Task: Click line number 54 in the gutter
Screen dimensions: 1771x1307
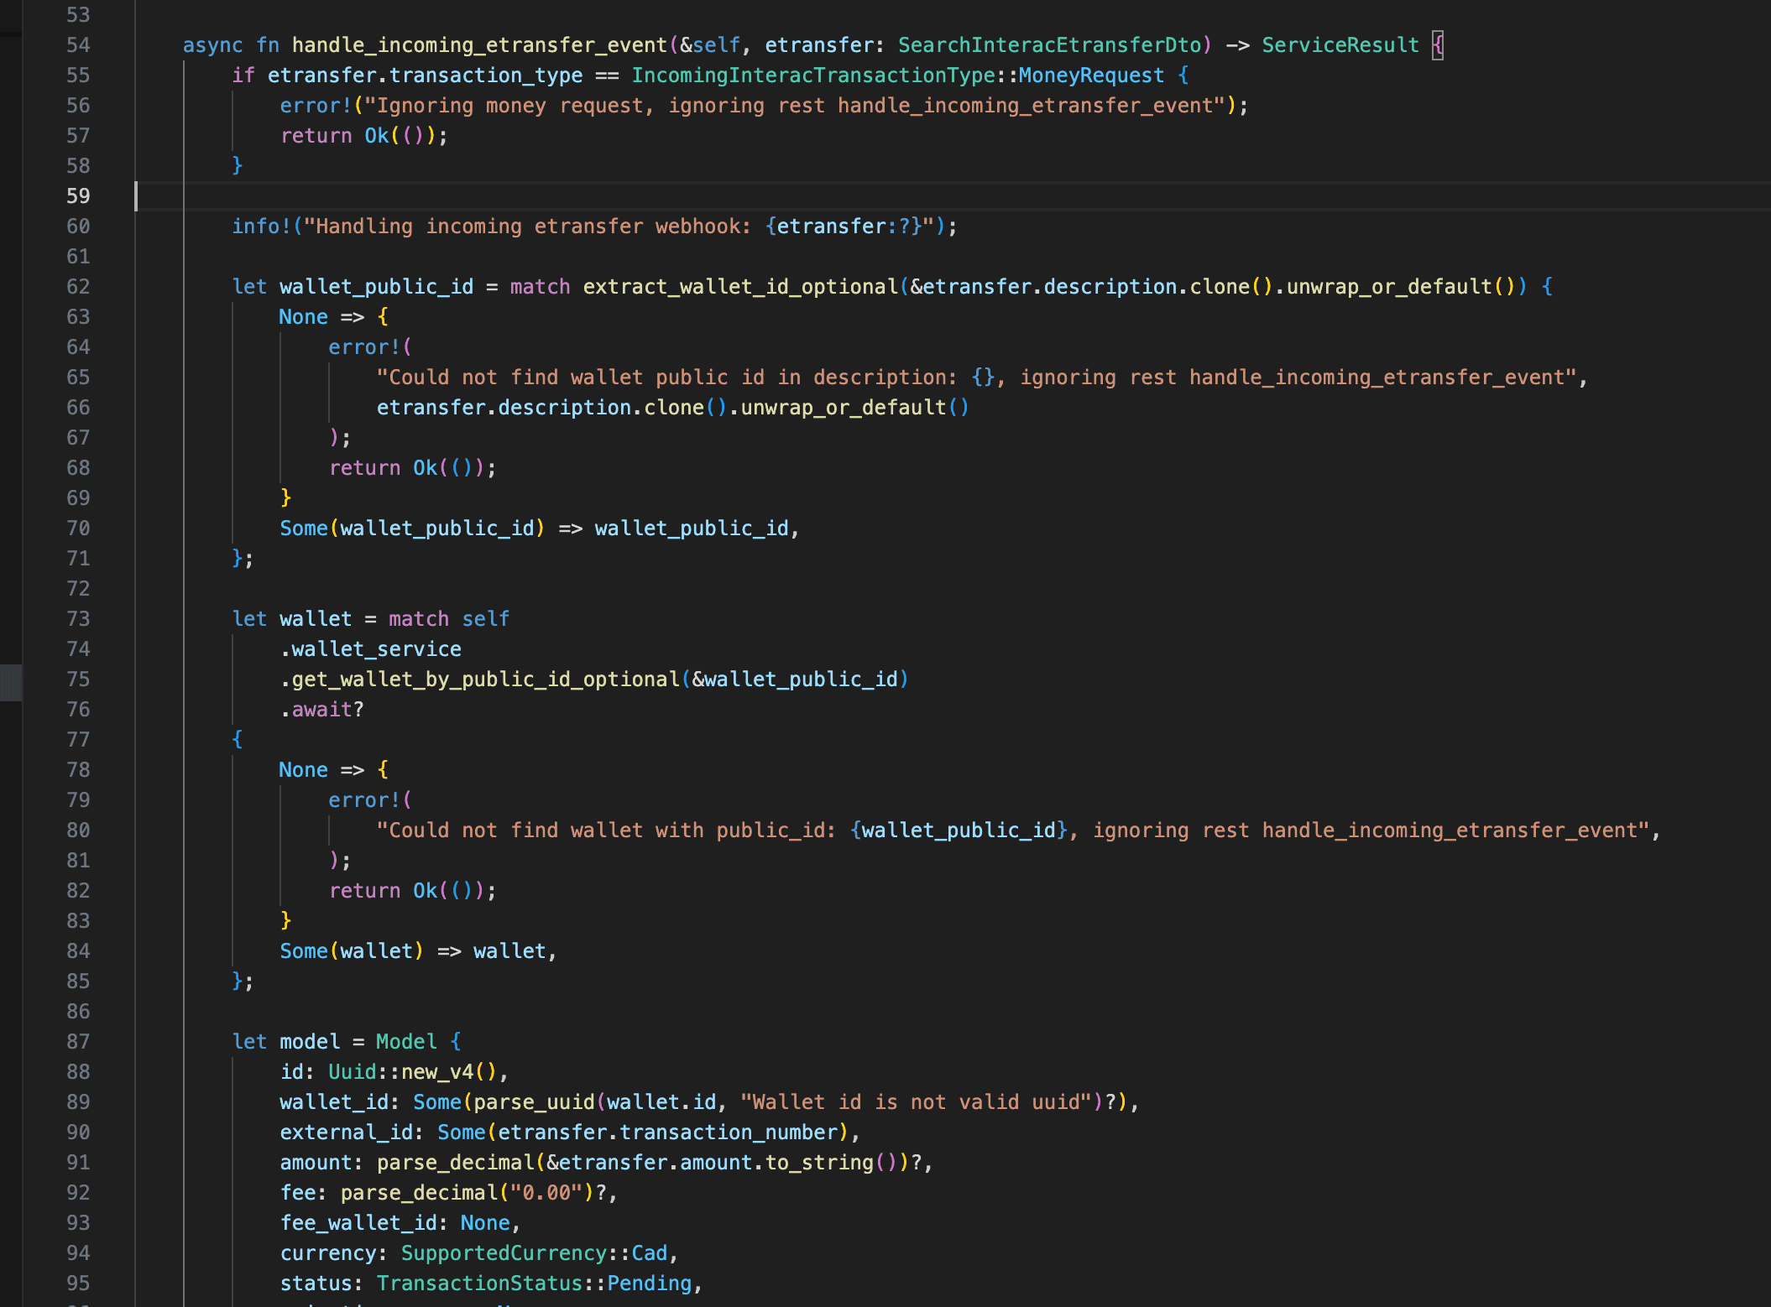Action: [x=78, y=45]
